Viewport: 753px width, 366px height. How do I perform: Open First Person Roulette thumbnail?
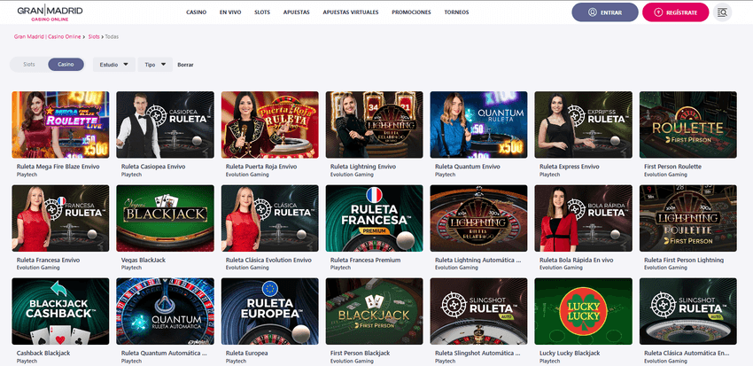pos(688,125)
